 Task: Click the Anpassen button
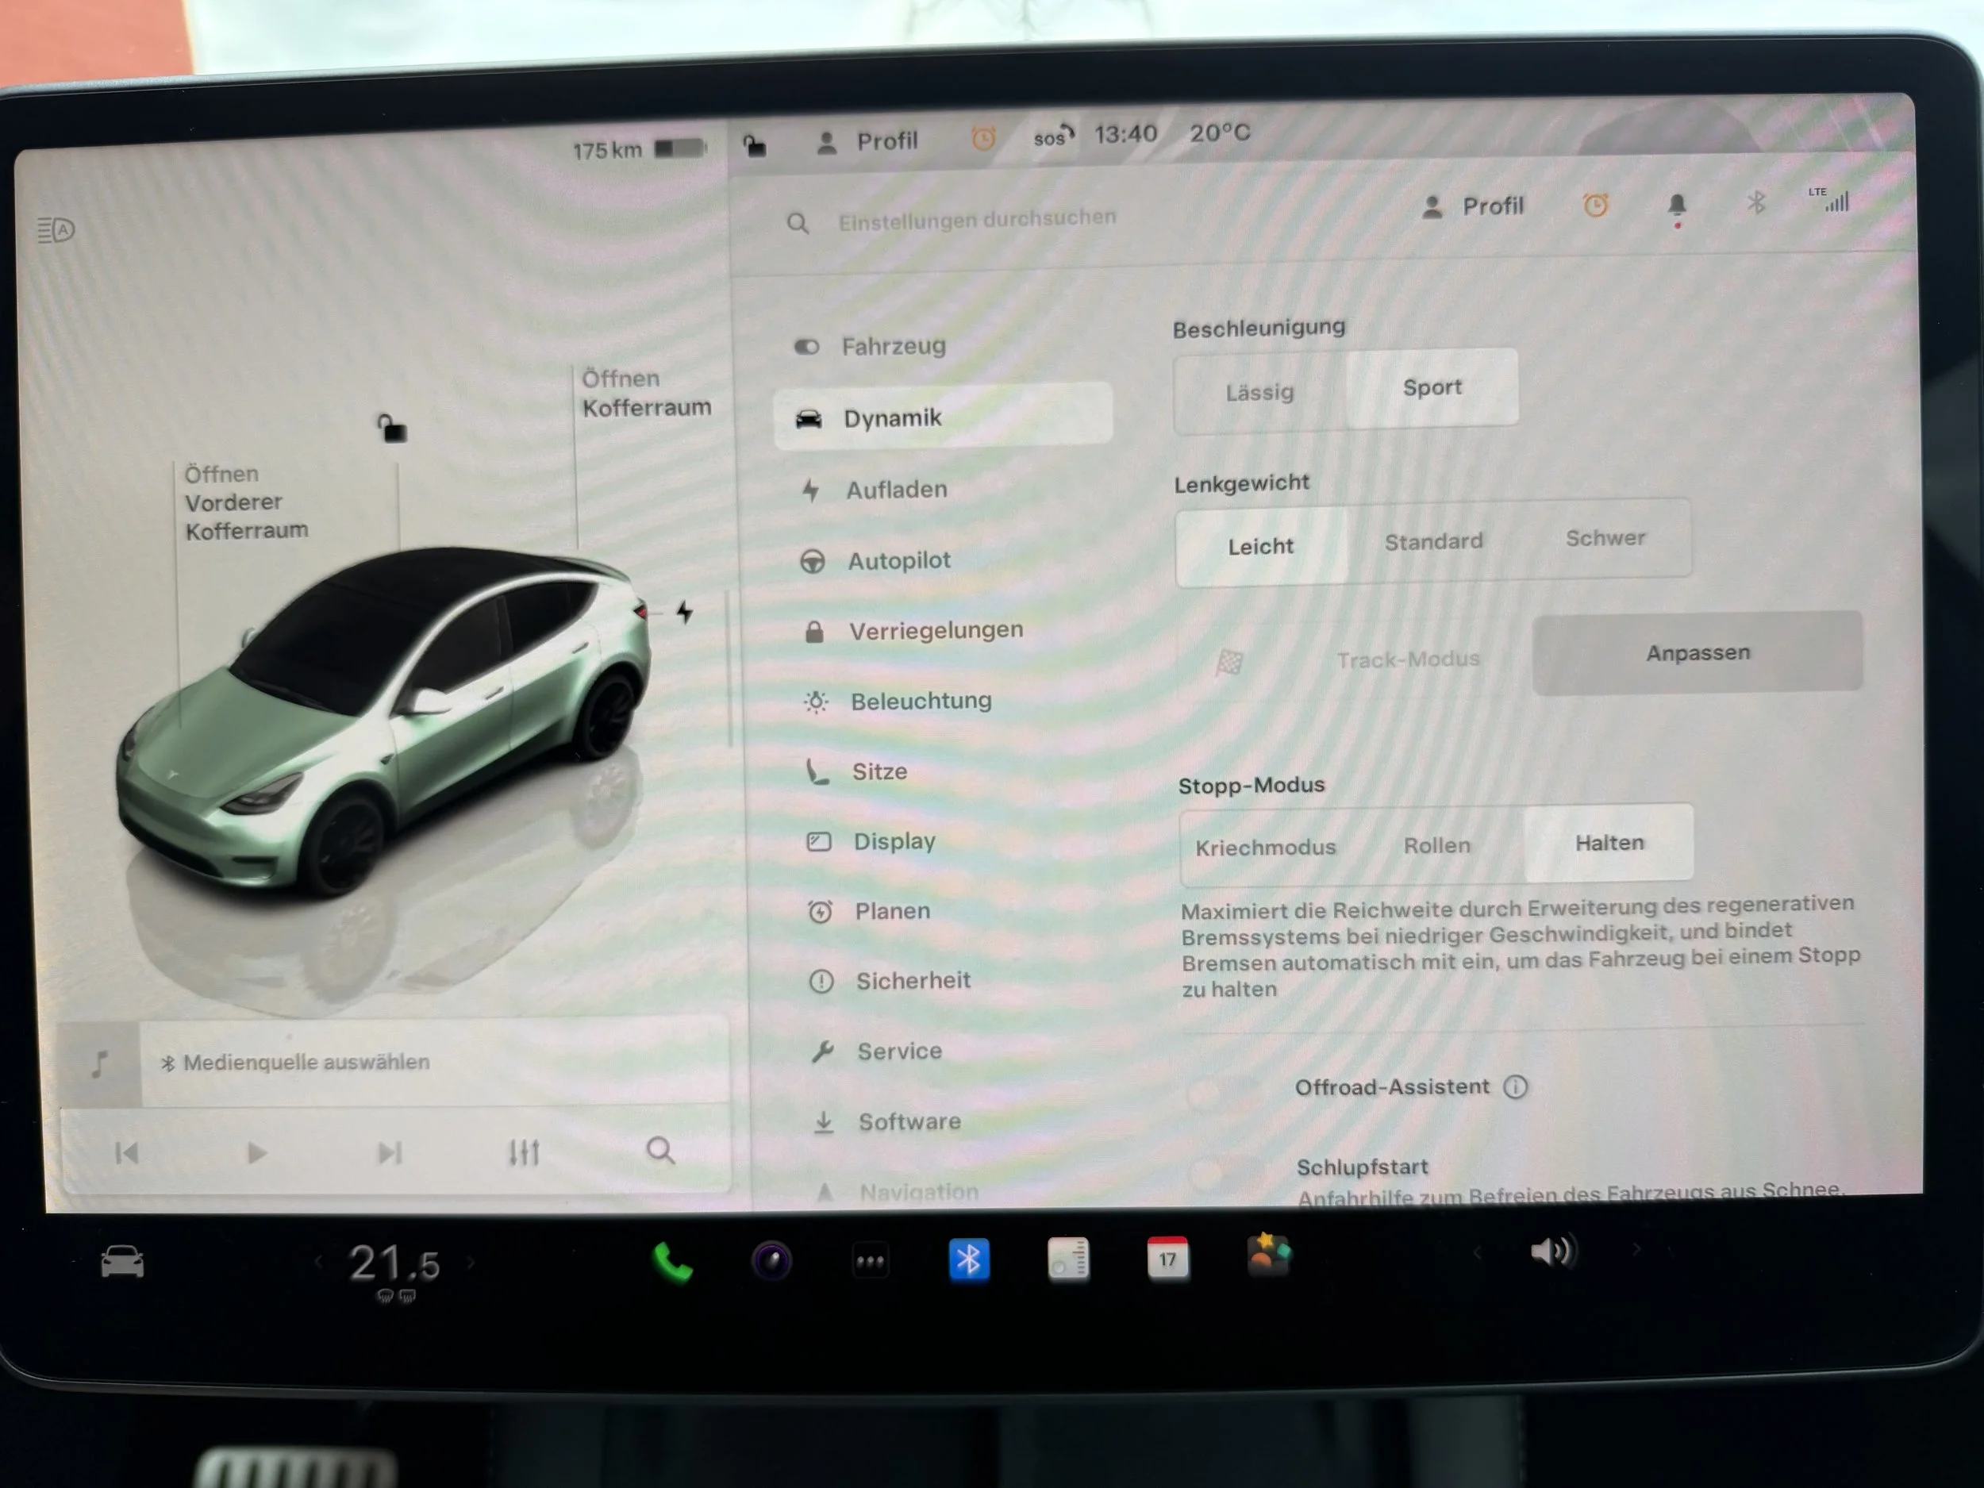pos(1698,653)
